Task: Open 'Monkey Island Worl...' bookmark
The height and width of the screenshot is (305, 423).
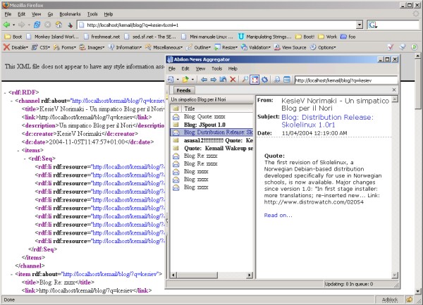Action: point(53,37)
